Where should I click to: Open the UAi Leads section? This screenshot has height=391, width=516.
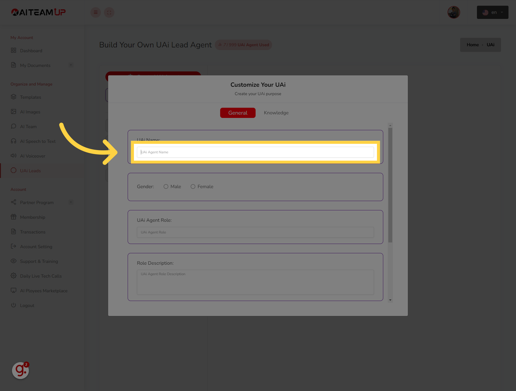(x=30, y=170)
